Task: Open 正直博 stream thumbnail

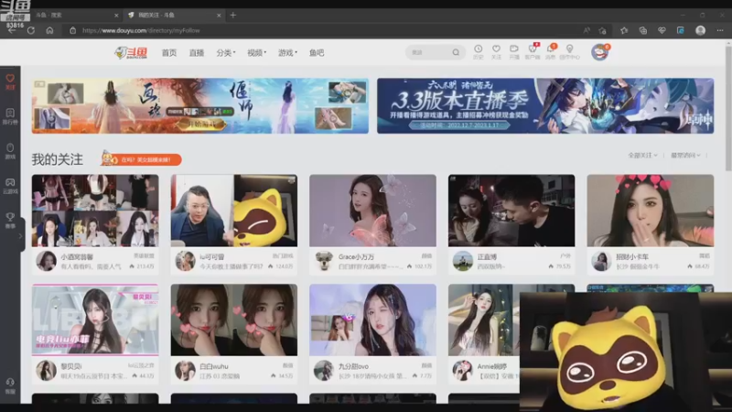Action: [x=511, y=211]
